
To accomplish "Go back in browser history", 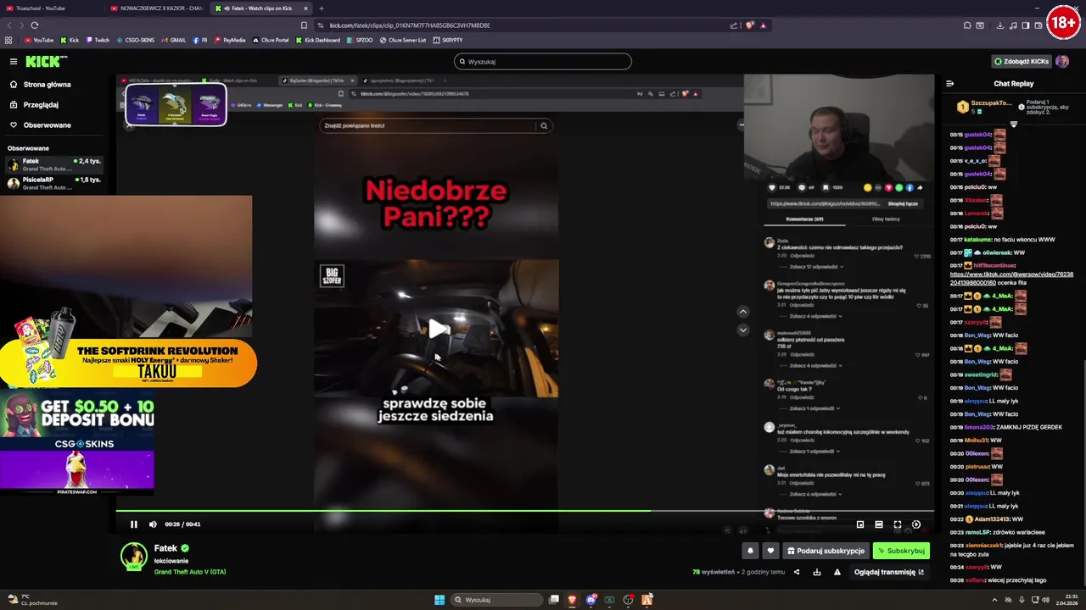I will tap(9, 25).
